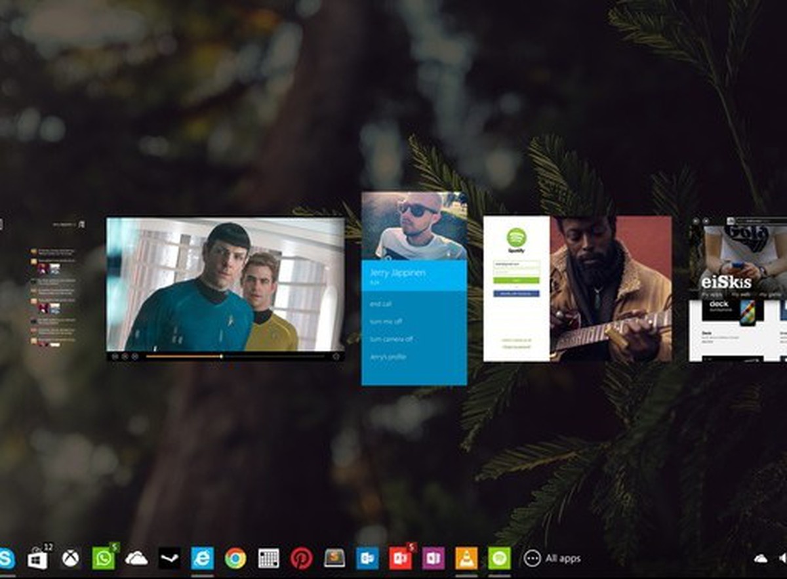Open the red Office app with badge 5
787x579 pixels.
tap(400, 559)
